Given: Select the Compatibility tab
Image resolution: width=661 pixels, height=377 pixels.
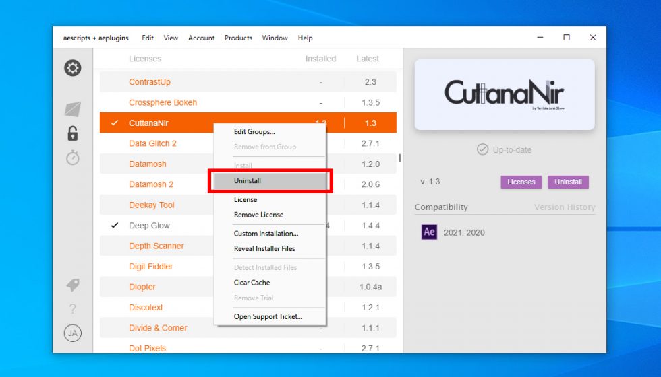Looking at the screenshot, I should pyautogui.click(x=441, y=207).
